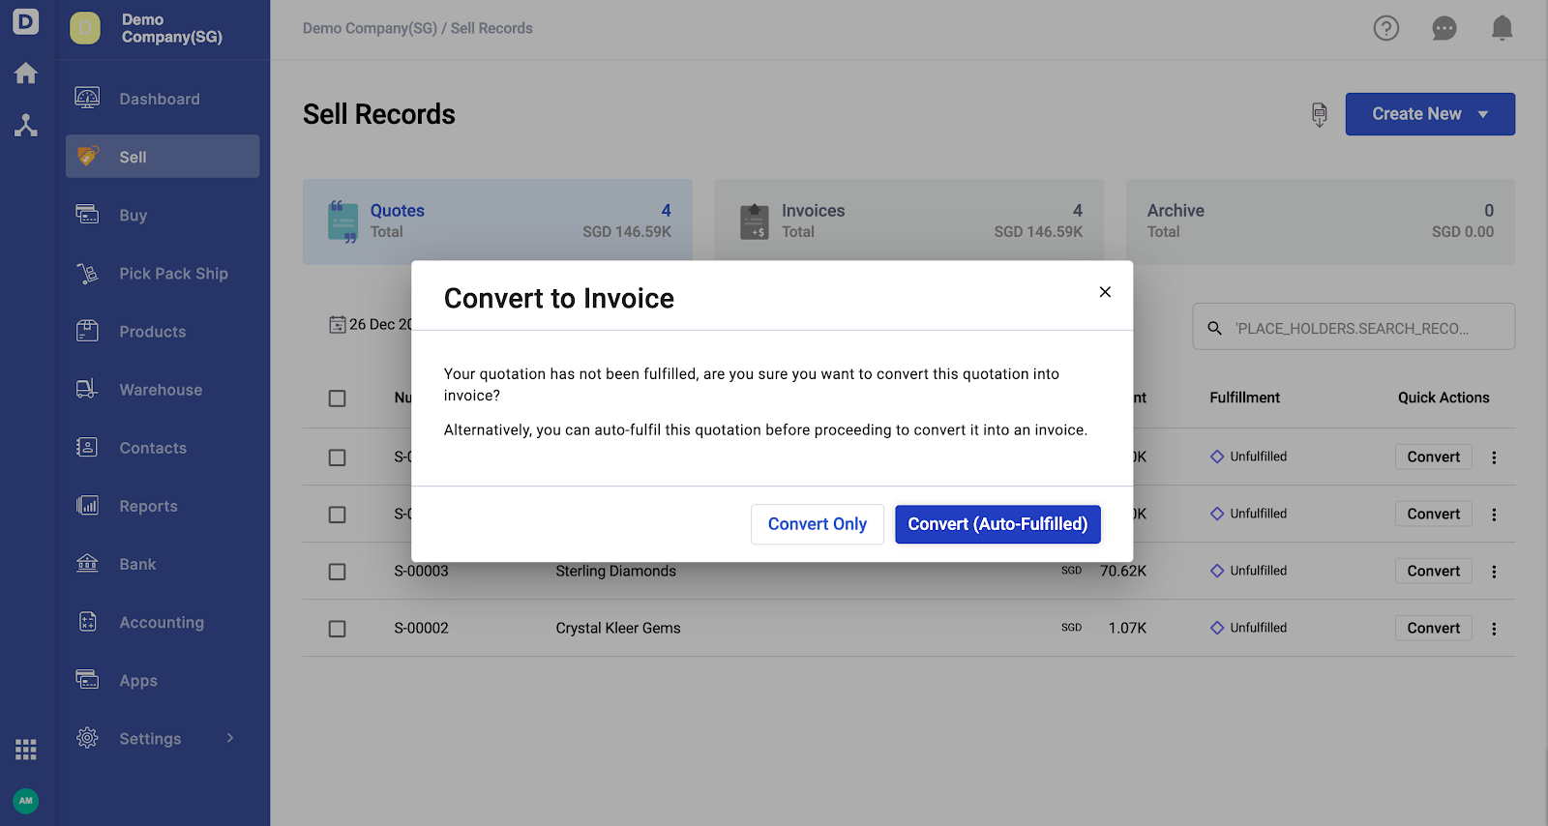Focus the search records input field
The width and height of the screenshot is (1548, 826).
click(x=1354, y=327)
